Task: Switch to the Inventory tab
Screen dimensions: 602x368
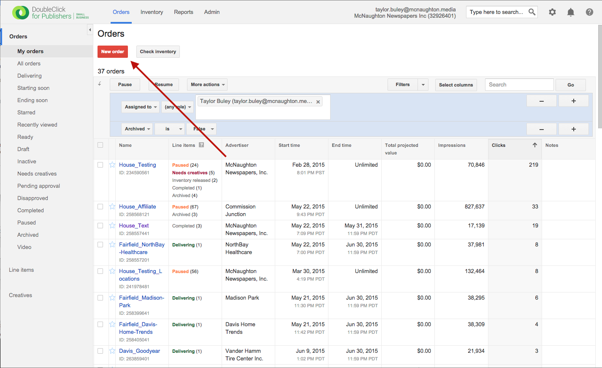Action: coord(152,12)
